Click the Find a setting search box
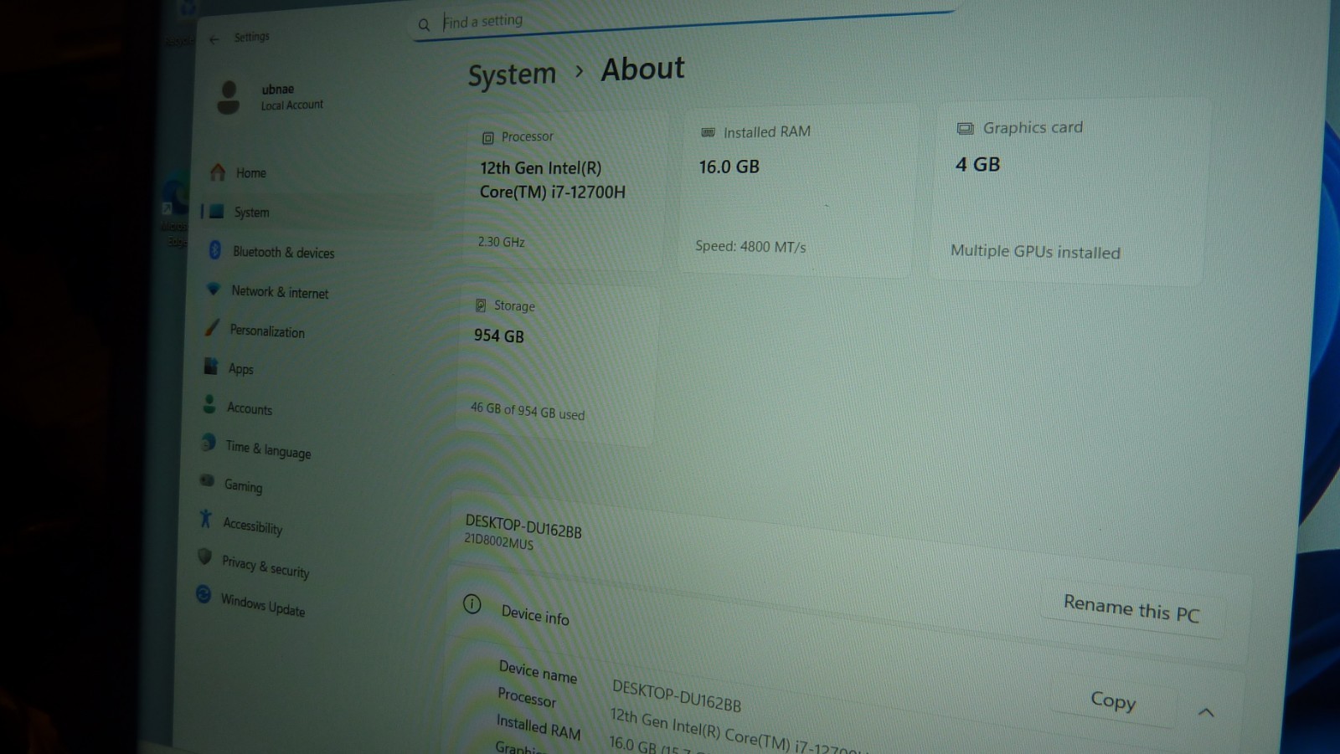Image resolution: width=1340 pixels, height=754 pixels. pos(683,22)
